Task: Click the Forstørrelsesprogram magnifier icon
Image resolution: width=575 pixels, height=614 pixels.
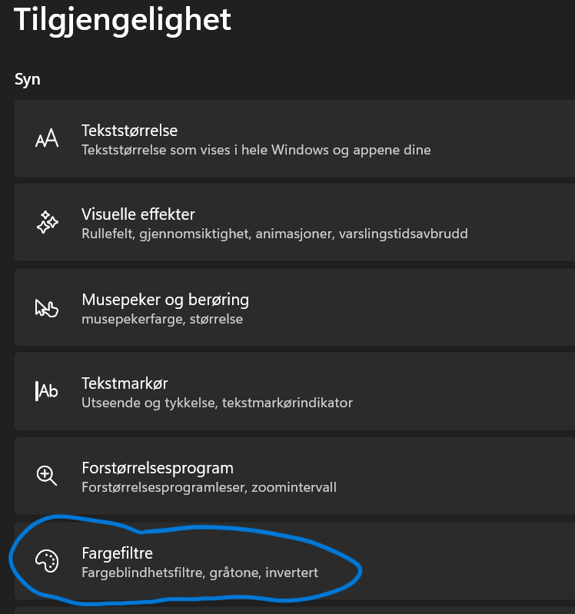Action: tap(47, 476)
